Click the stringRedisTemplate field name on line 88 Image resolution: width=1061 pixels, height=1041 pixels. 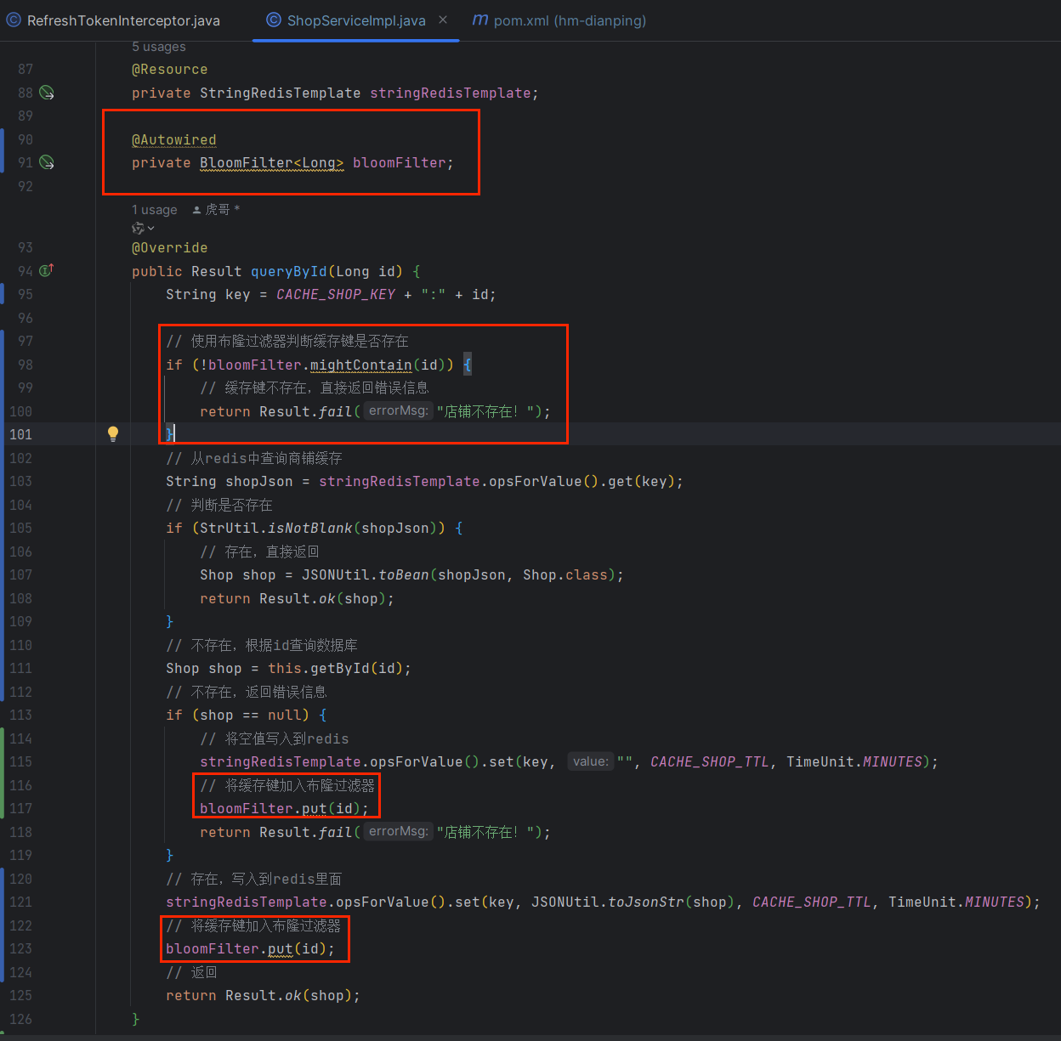[450, 93]
